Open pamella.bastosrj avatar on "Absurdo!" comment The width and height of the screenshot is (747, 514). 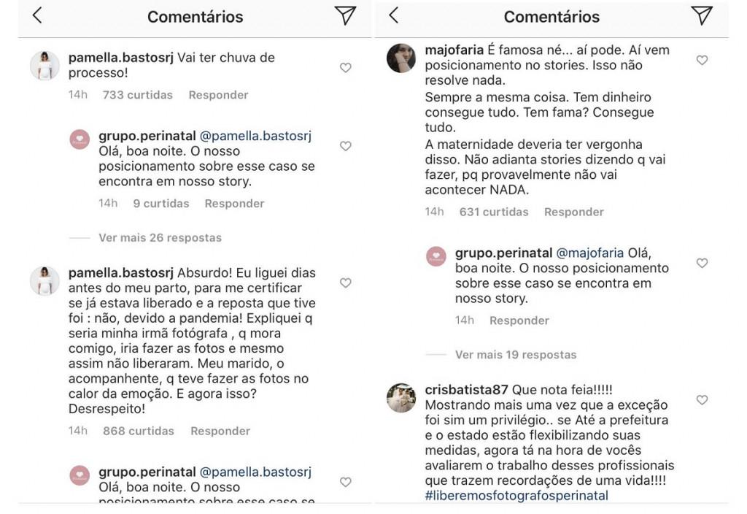(x=44, y=281)
